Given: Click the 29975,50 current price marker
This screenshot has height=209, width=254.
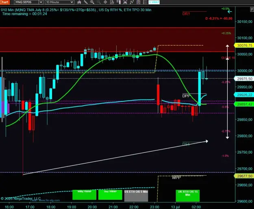Looking at the screenshot, I should 244,79.
